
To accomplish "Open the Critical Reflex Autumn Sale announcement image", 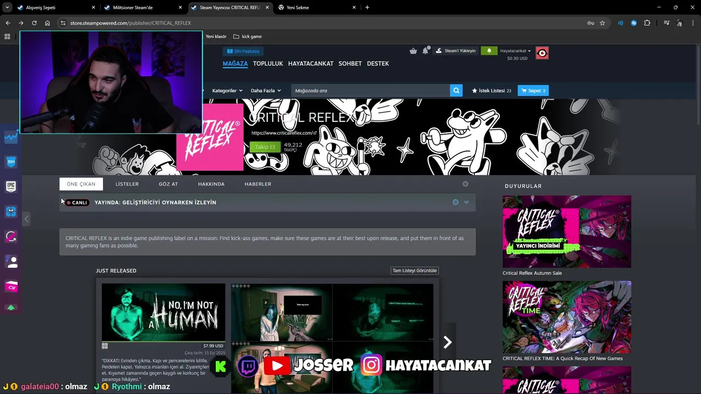I will pyautogui.click(x=567, y=231).
